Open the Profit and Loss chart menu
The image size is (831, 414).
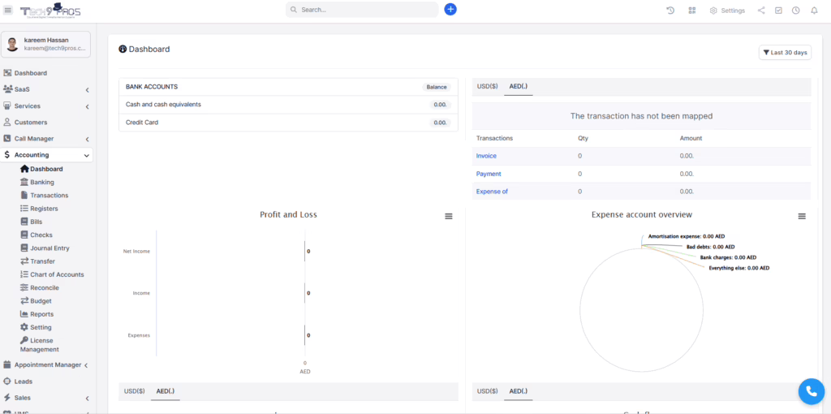449,216
